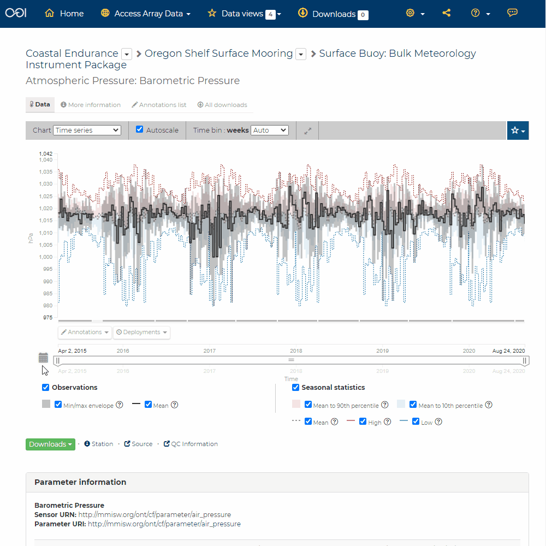Click the feedback speech bubble icon

click(x=512, y=13)
